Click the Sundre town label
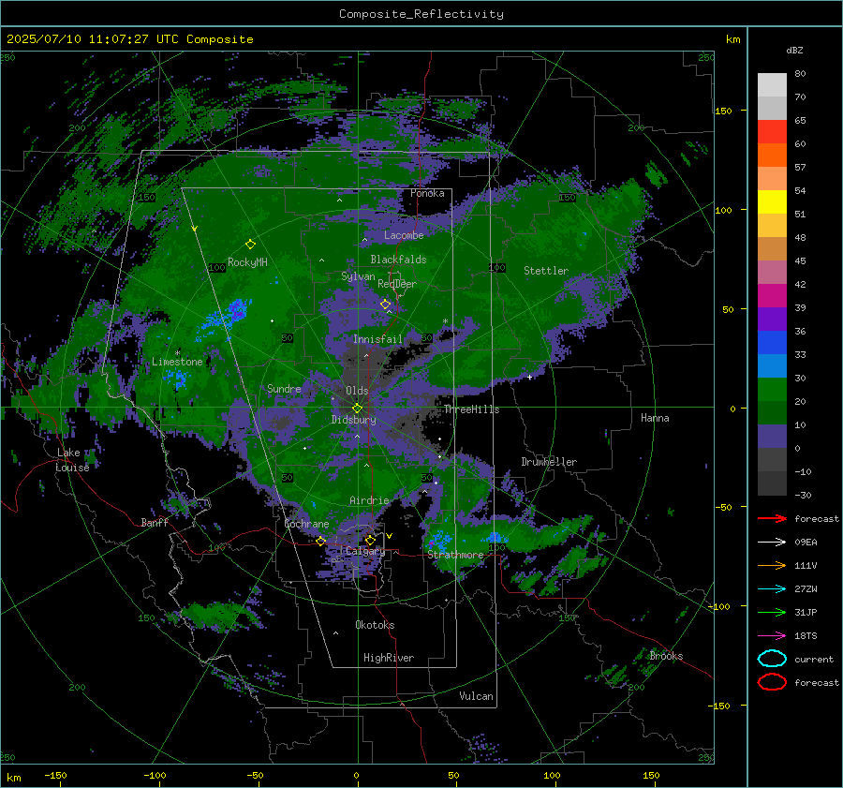The height and width of the screenshot is (788, 843). [284, 388]
